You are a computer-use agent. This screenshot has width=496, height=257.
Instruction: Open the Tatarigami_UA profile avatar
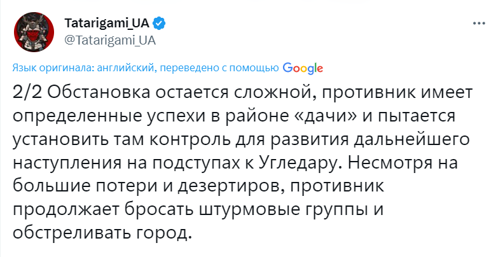click(31, 32)
